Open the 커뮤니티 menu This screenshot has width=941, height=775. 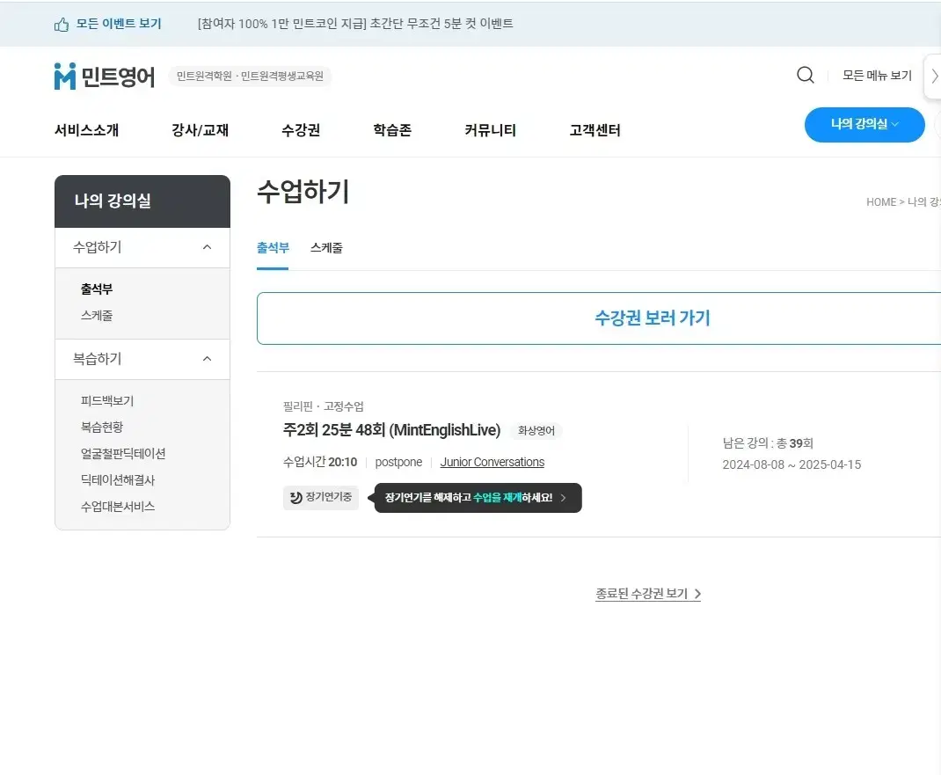491,130
